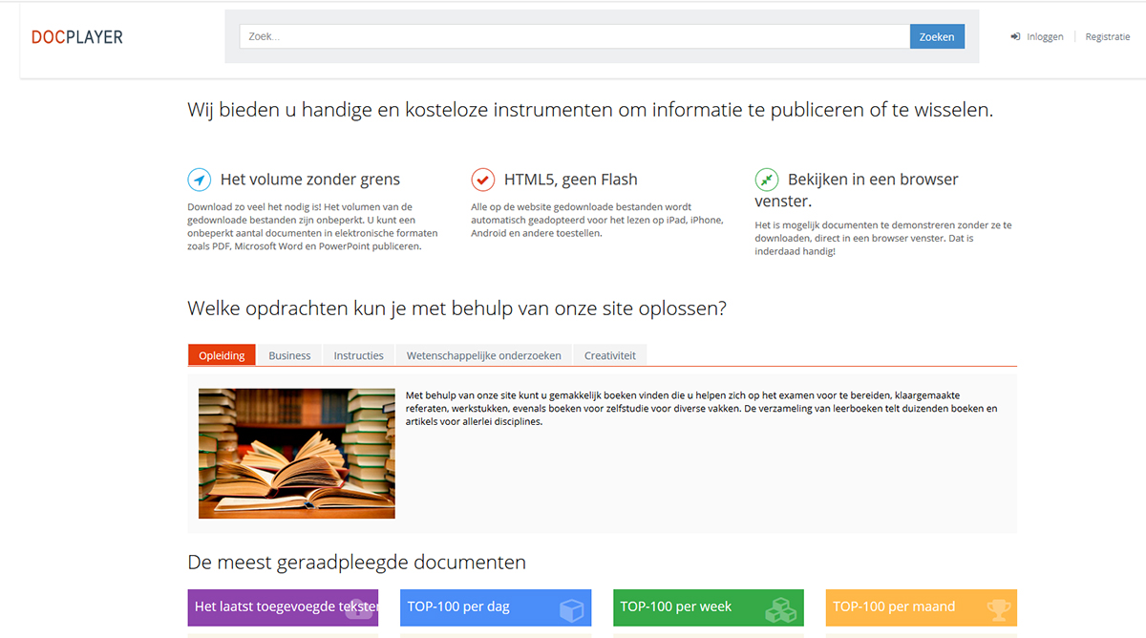Click the red checkmark icon beside HTML5, geen Flash
The width and height of the screenshot is (1146, 638).
click(x=483, y=180)
